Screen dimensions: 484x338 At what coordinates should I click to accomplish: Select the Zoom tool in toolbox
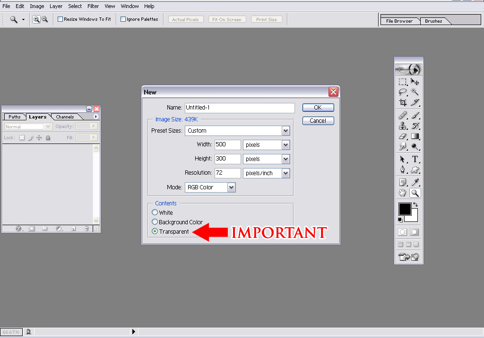415,193
